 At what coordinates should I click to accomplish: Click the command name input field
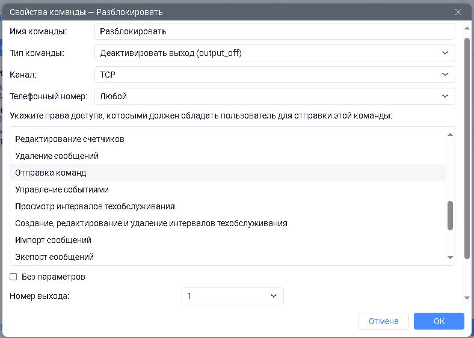[x=274, y=31]
